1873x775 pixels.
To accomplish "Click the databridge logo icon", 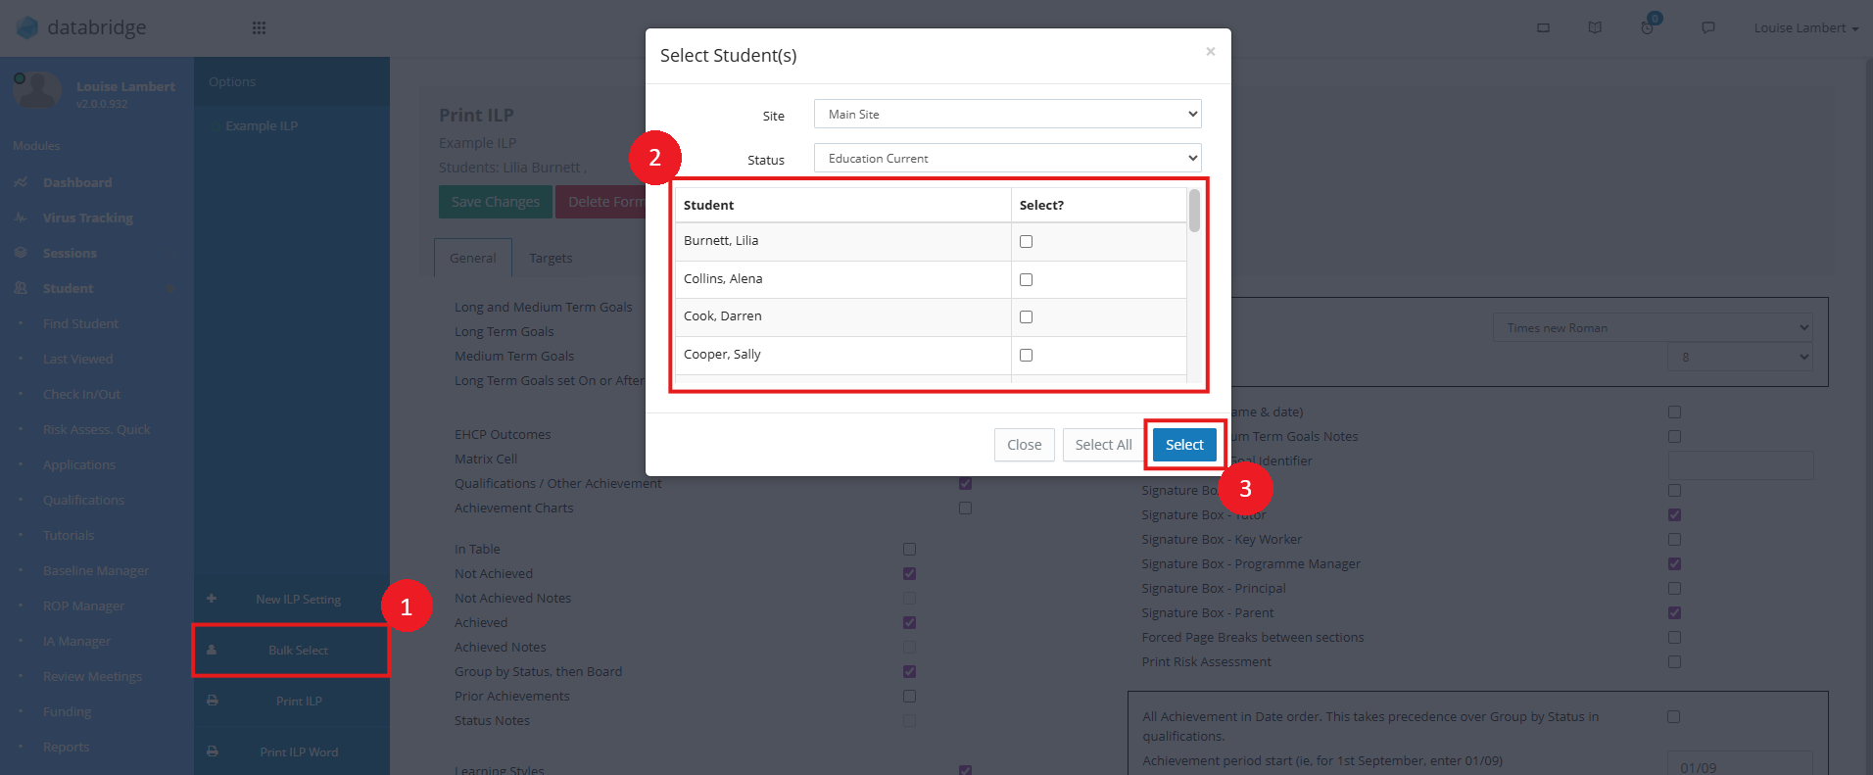I will pyautogui.click(x=27, y=27).
